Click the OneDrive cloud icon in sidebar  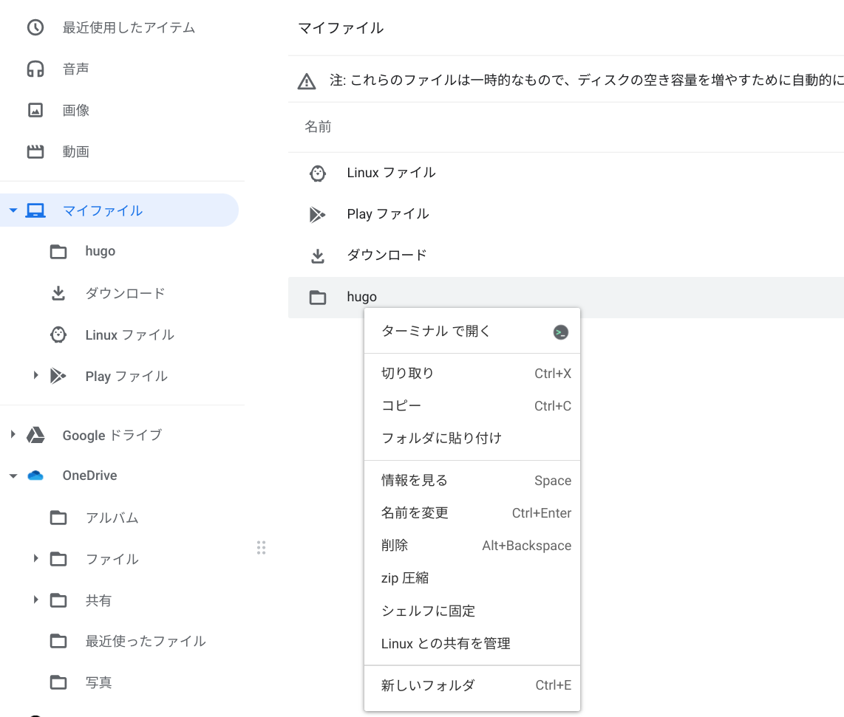[x=35, y=476]
